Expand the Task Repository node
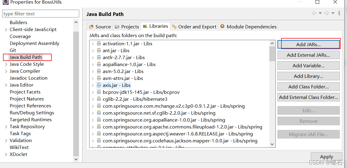Image resolution: width=347 pixels, height=168 pixels. pyautogui.click(x=6, y=127)
